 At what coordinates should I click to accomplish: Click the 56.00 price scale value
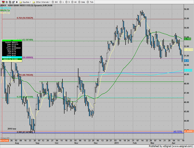click(x=187, y=9)
